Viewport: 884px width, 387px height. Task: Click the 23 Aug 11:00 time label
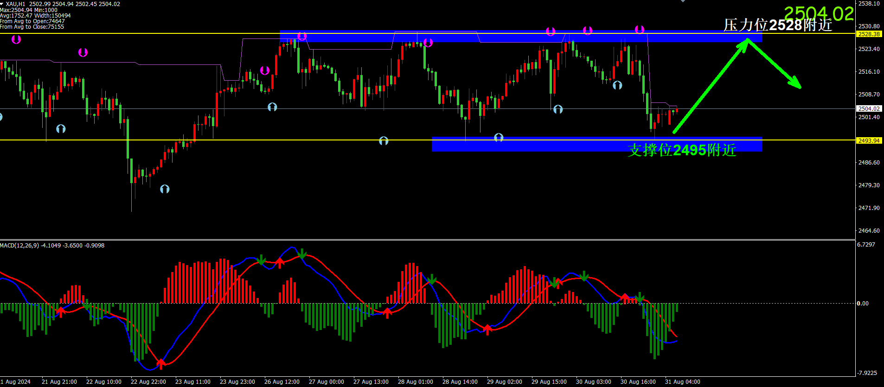(193, 382)
